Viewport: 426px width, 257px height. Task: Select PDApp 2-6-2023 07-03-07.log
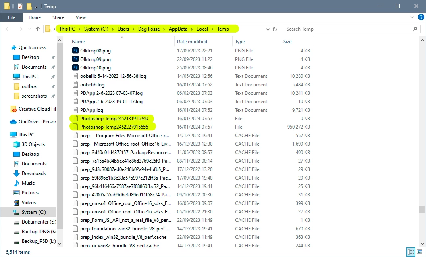coord(111,93)
